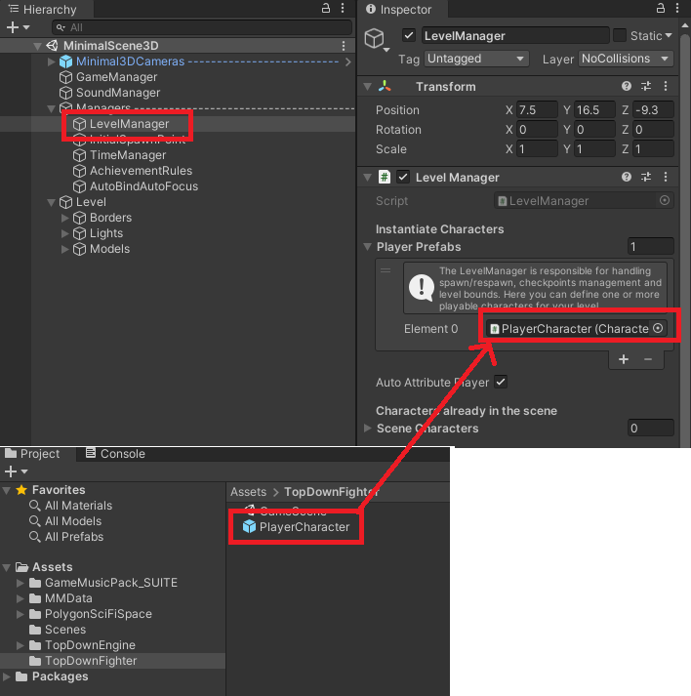The image size is (691, 696).
Task: Open the Static dropdown arrow
Action: click(x=669, y=35)
